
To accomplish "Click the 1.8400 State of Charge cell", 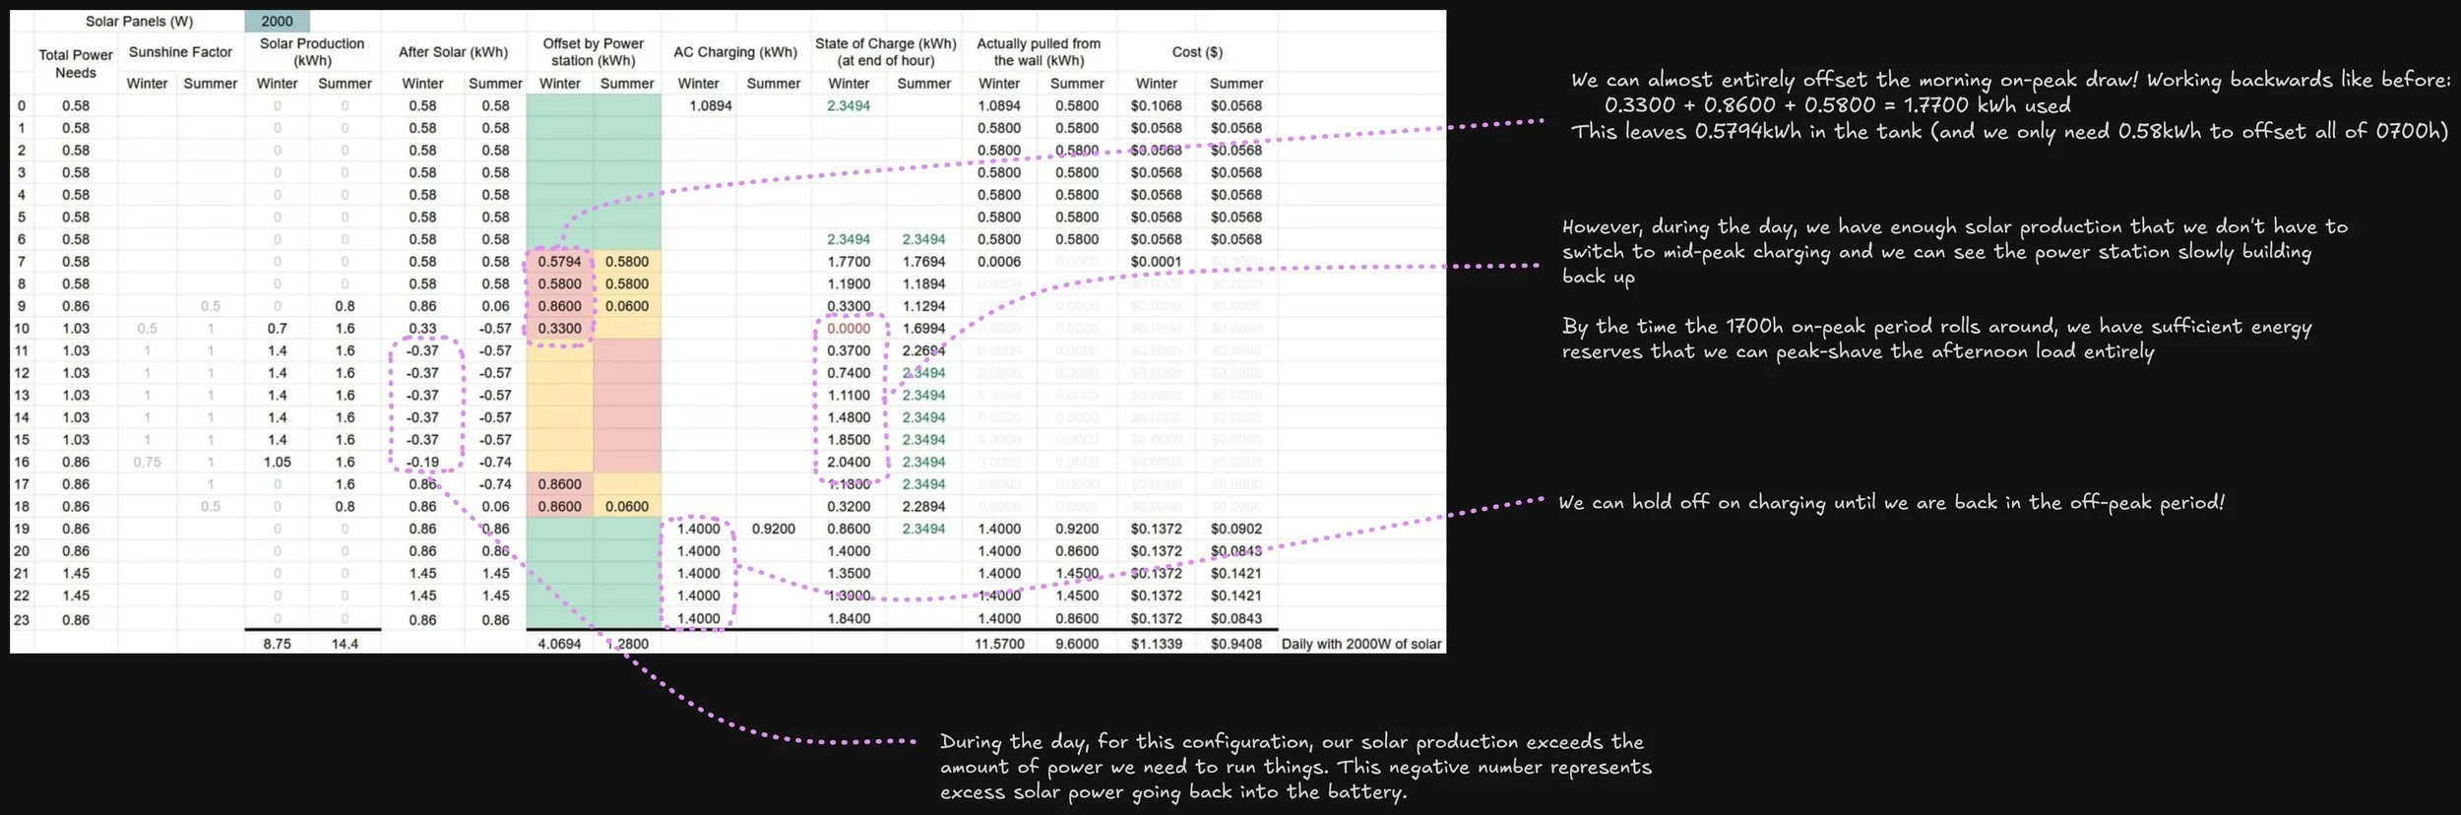I will 849,619.
